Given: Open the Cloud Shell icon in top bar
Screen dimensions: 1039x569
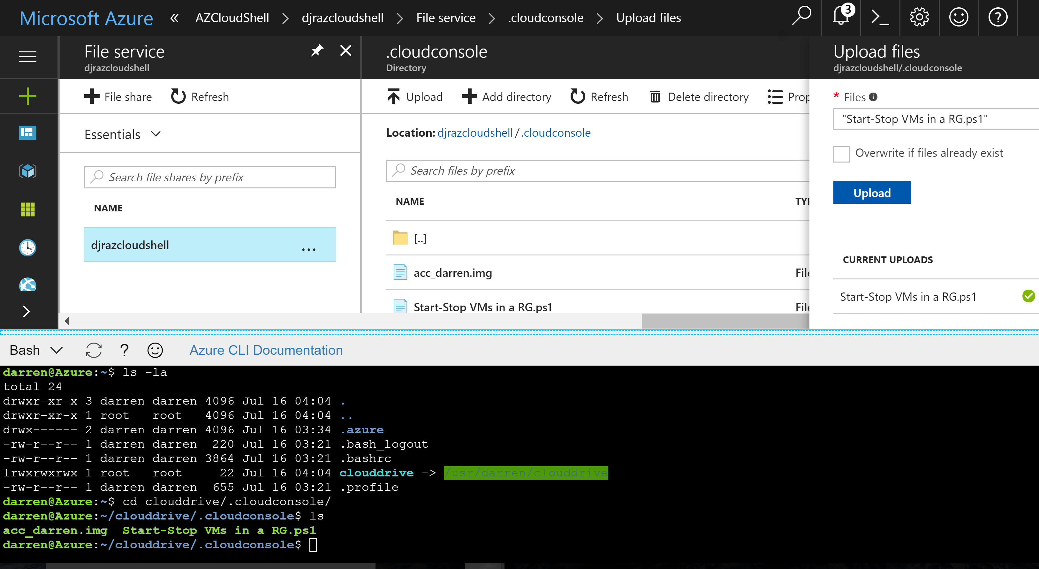Looking at the screenshot, I should click(880, 18).
